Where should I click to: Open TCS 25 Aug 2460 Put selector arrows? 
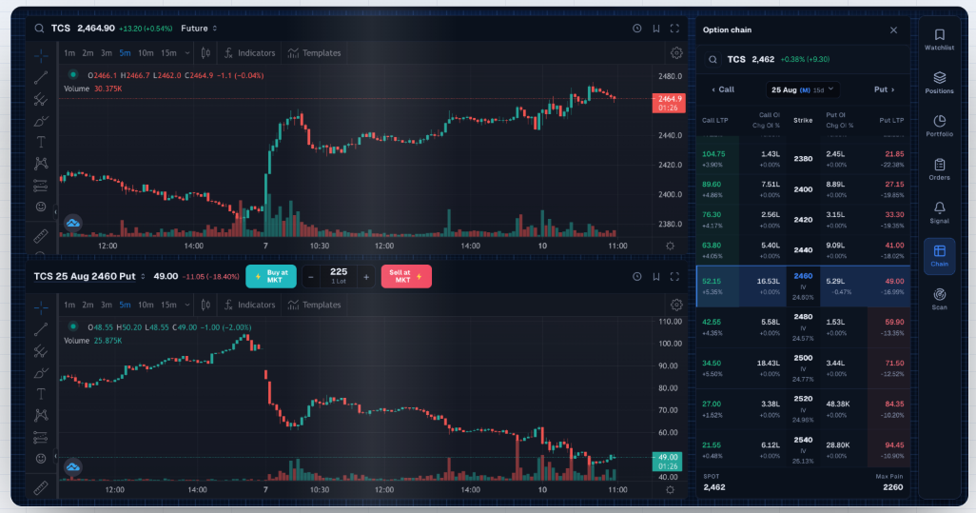coord(143,276)
